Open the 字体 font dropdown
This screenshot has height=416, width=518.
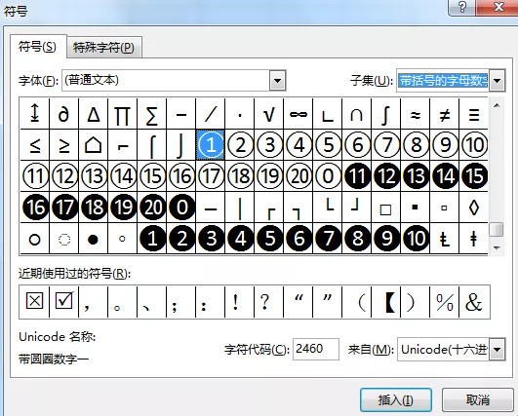click(277, 80)
